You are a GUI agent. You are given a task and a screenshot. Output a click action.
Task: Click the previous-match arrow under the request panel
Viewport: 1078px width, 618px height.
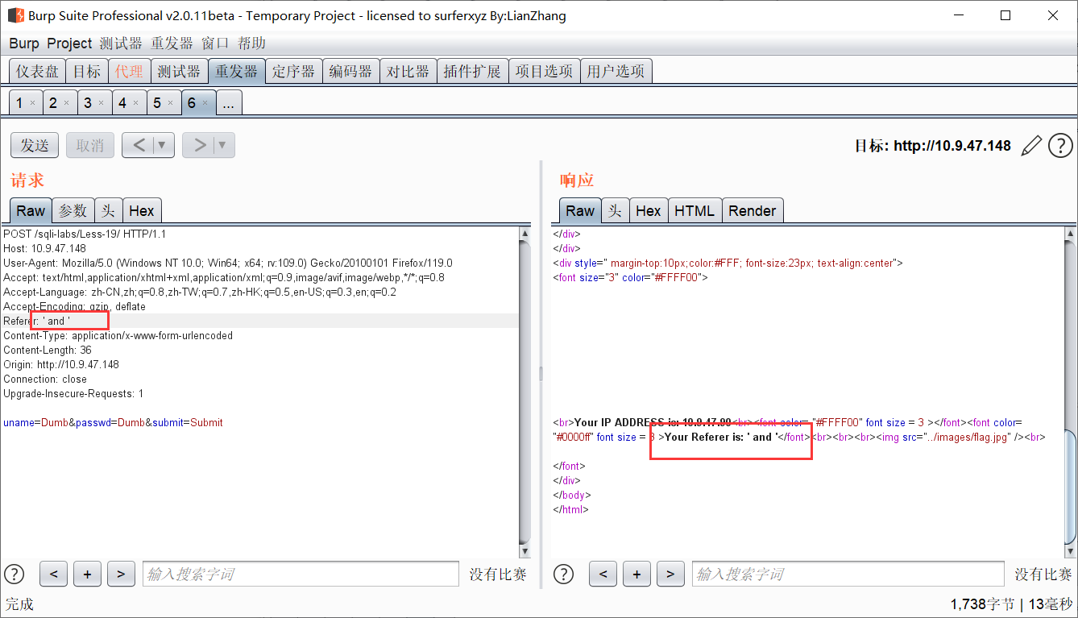click(x=53, y=574)
